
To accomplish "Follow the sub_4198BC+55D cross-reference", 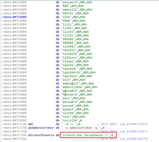I will point(134,131).
